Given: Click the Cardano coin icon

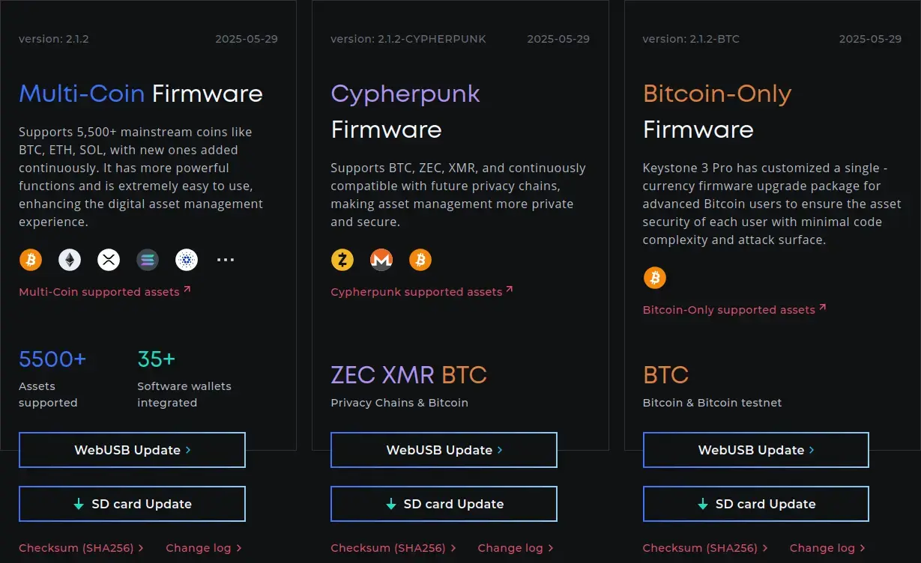Looking at the screenshot, I should tap(187, 260).
